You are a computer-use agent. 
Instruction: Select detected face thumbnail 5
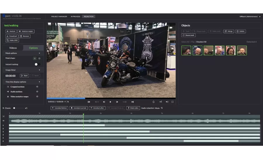coord(231,50)
